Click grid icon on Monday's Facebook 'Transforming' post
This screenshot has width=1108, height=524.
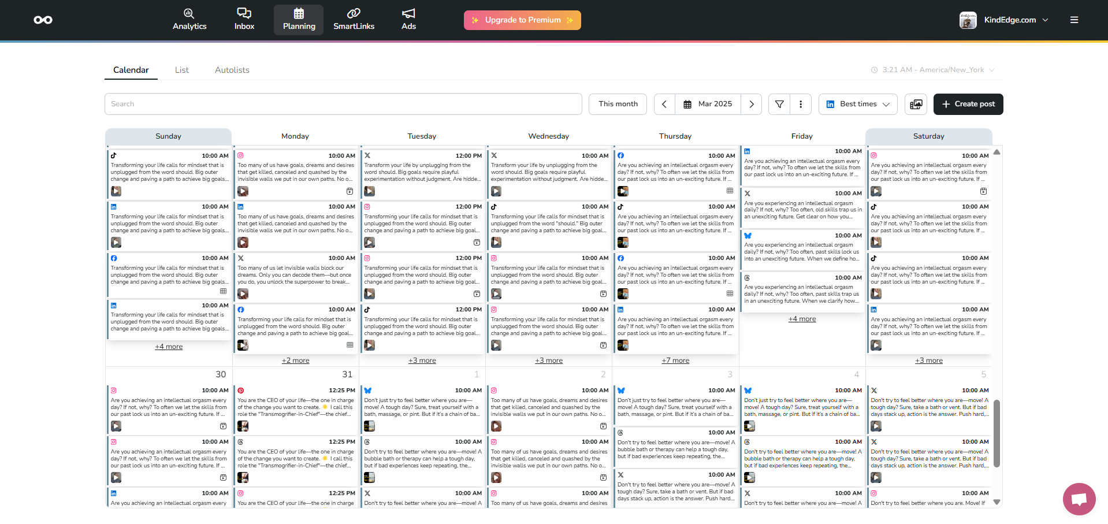coord(349,345)
